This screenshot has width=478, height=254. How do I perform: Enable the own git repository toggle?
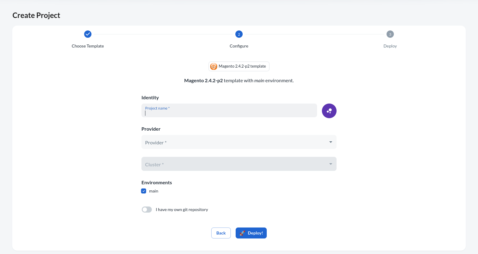coord(147,210)
